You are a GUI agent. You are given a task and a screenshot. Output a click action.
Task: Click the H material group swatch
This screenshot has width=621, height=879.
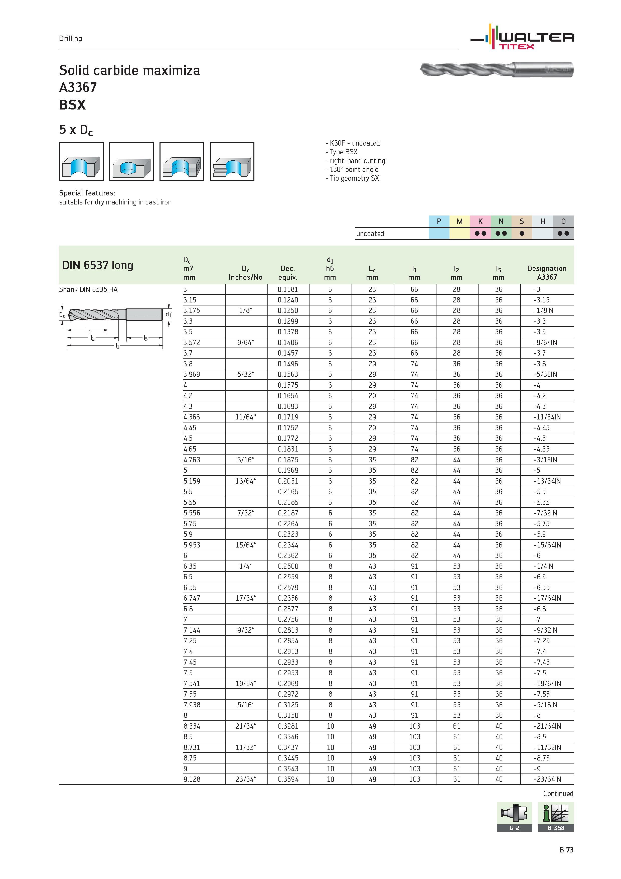[x=543, y=221]
